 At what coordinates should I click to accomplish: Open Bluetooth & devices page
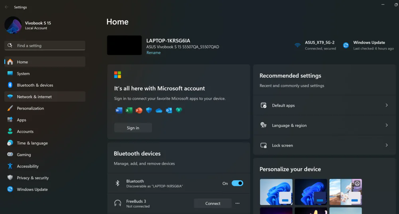45,85
